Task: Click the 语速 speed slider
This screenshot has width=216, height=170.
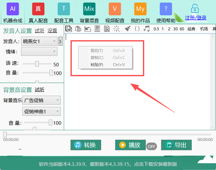Action: pyautogui.click(x=37, y=64)
